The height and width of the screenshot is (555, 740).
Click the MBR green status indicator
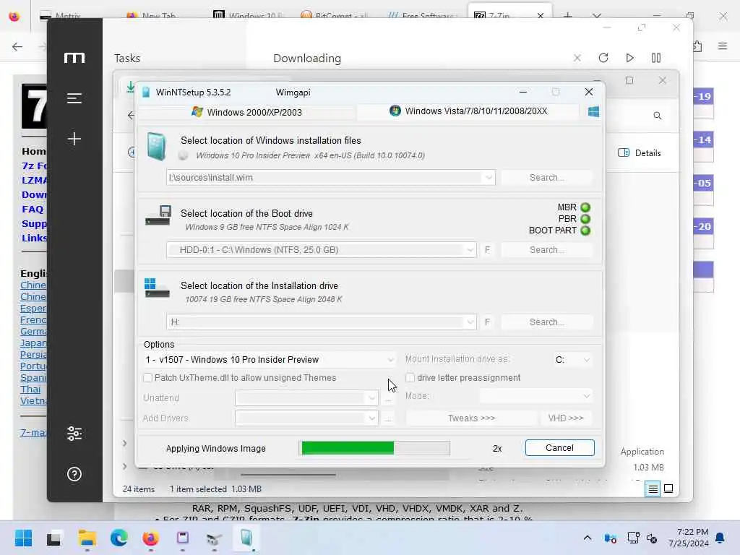coord(585,207)
